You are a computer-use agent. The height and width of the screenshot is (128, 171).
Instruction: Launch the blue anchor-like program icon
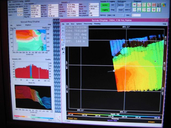139,10
